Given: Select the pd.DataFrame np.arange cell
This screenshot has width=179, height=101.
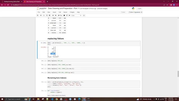Looking at the screenshot, I should point(93,84).
